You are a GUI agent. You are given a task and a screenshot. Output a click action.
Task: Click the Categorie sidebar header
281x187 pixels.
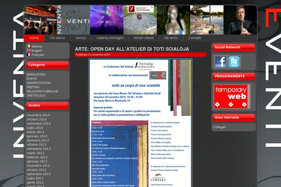tap(47, 65)
